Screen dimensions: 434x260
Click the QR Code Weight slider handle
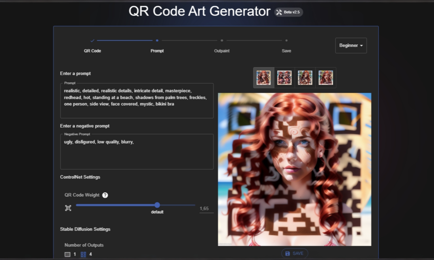point(157,205)
